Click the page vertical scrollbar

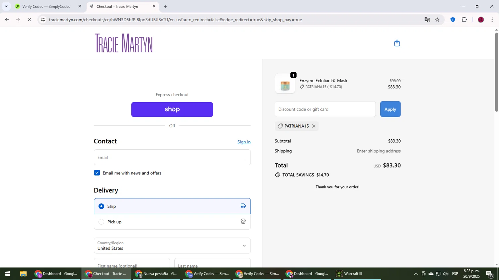tap(496, 72)
